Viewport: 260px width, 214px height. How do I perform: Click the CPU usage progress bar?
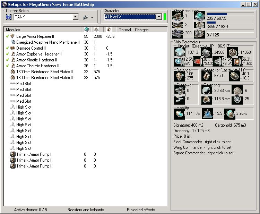pos(230,14)
